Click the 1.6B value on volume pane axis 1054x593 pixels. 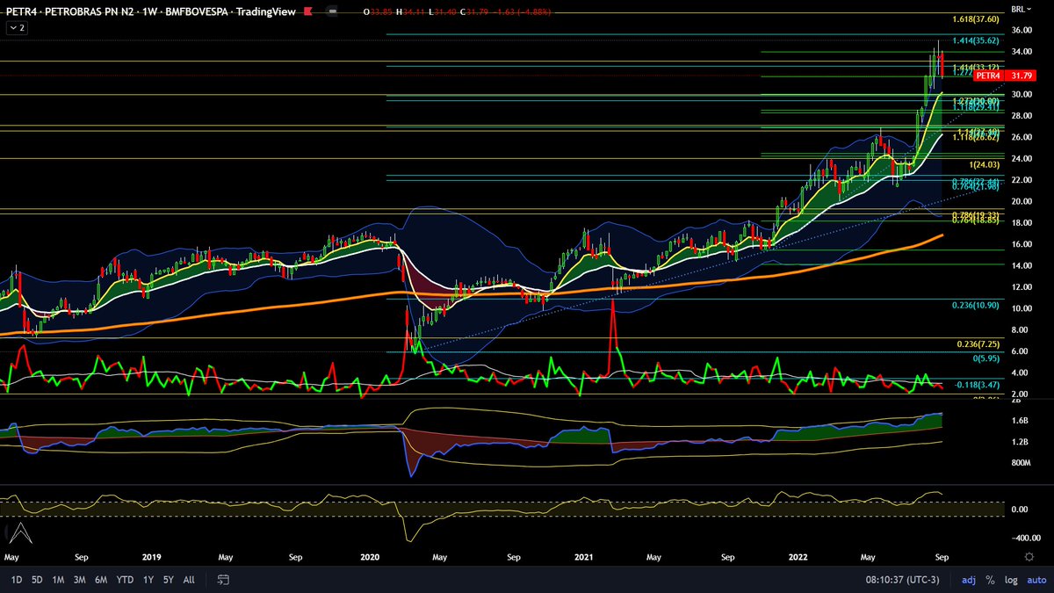coord(1020,421)
